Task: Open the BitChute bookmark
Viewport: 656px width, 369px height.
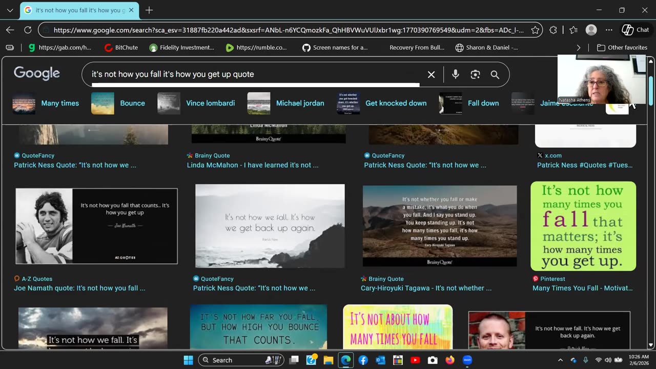Action: (x=121, y=48)
